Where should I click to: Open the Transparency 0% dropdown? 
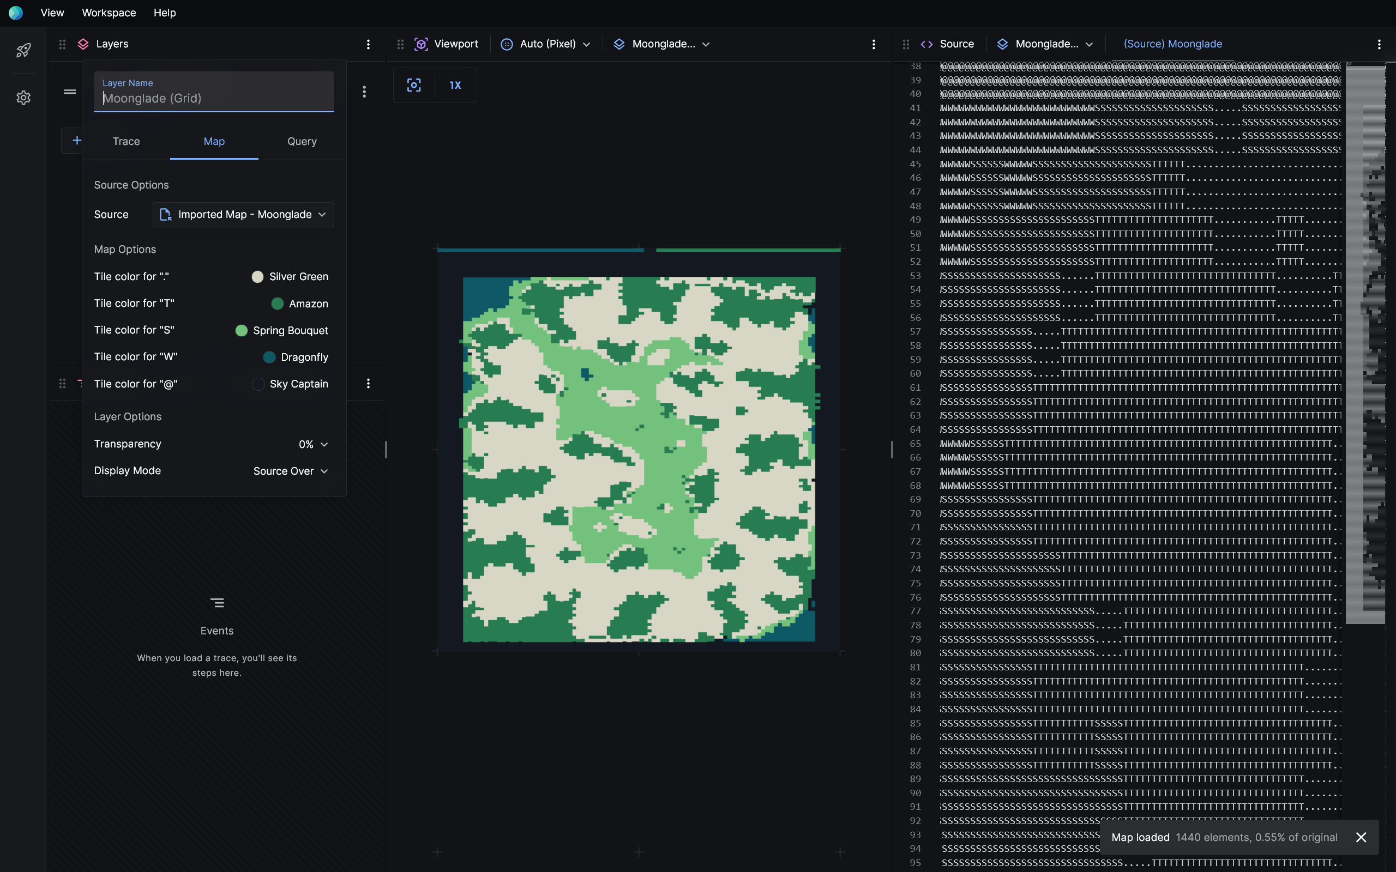pyautogui.click(x=313, y=445)
